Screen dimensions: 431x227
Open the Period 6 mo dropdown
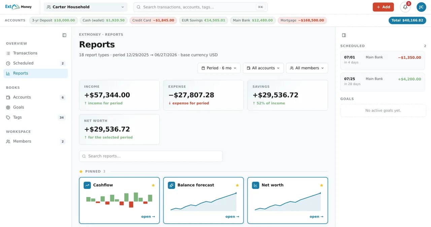tap(219, 68)
